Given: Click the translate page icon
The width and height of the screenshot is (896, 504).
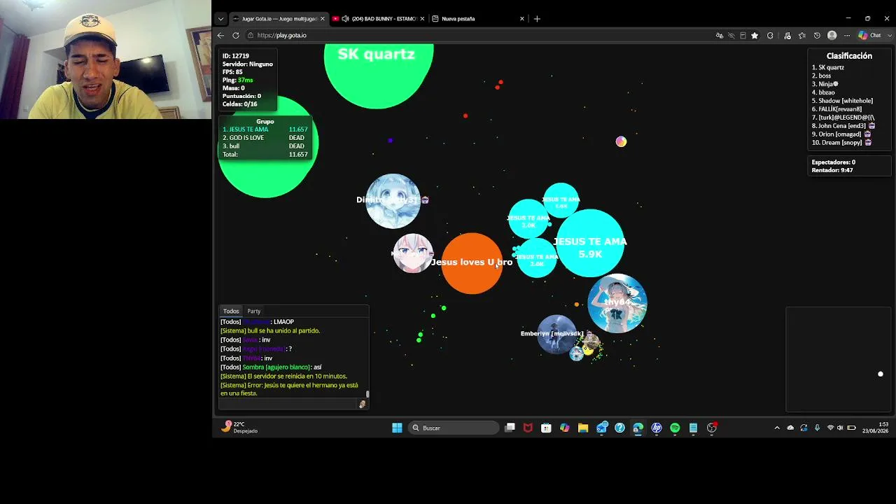Looking at the screenshot, I should point(720,35).
